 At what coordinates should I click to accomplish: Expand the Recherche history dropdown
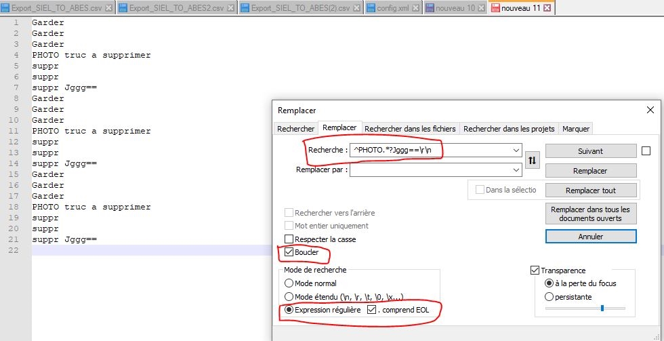(516, 151)
